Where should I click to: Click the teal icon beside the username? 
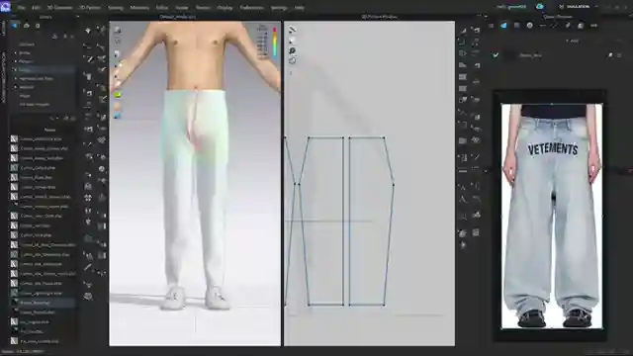click(x=540, y=7)
